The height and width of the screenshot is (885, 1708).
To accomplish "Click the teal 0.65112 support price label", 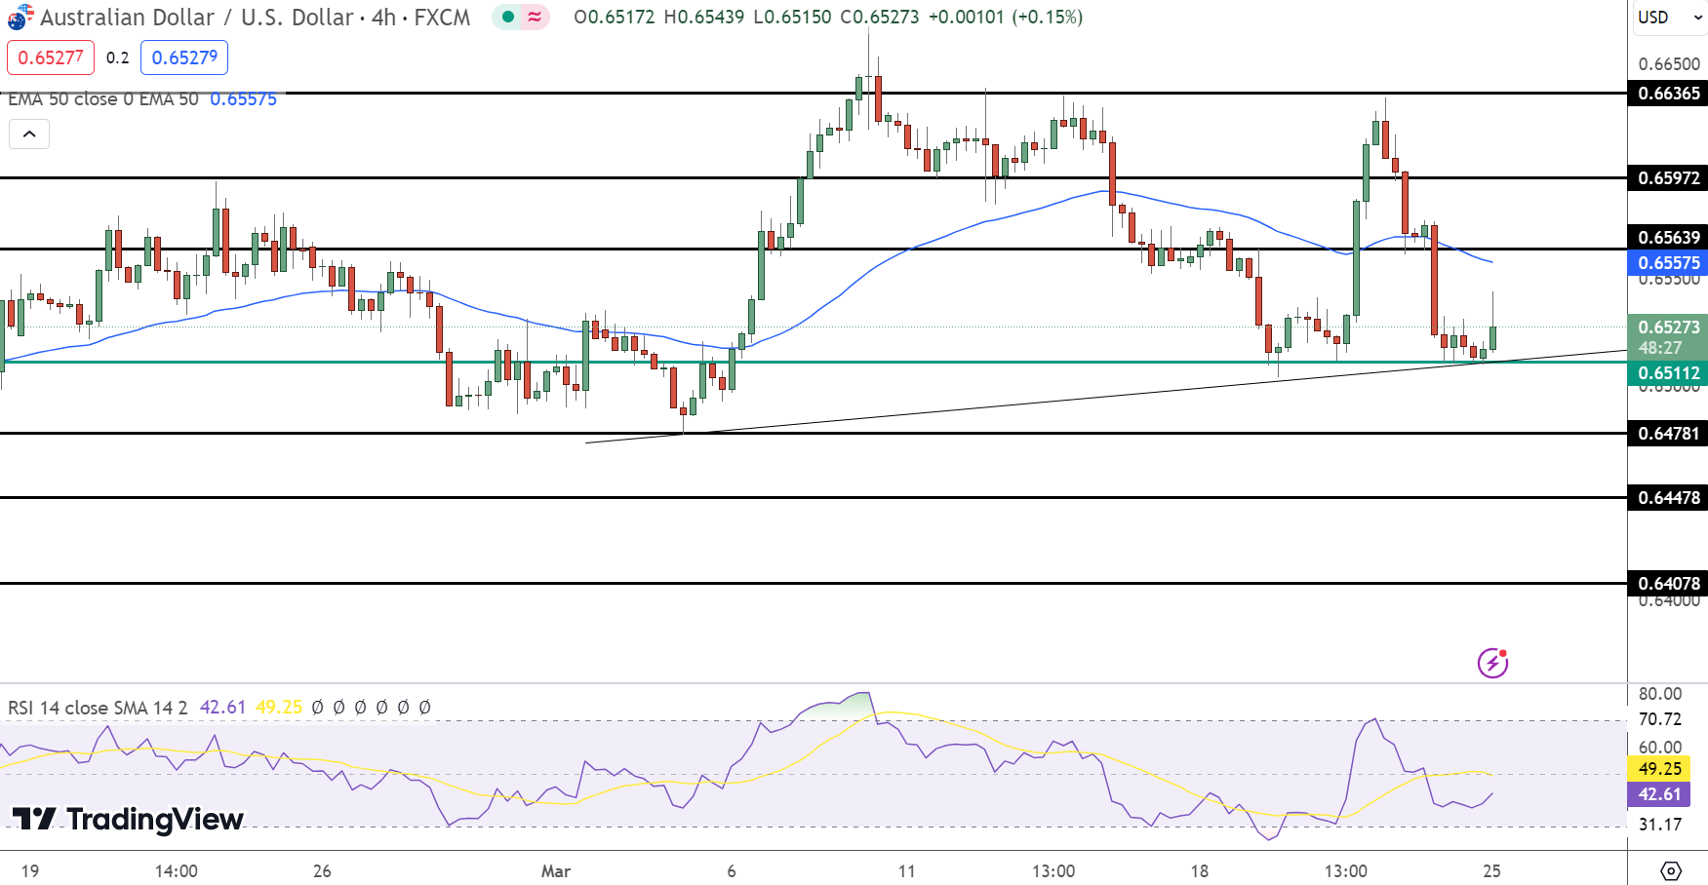I will coord(1668,373).
